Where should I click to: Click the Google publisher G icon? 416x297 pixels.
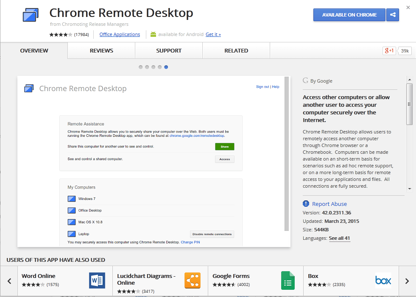(x=306, y=80)
